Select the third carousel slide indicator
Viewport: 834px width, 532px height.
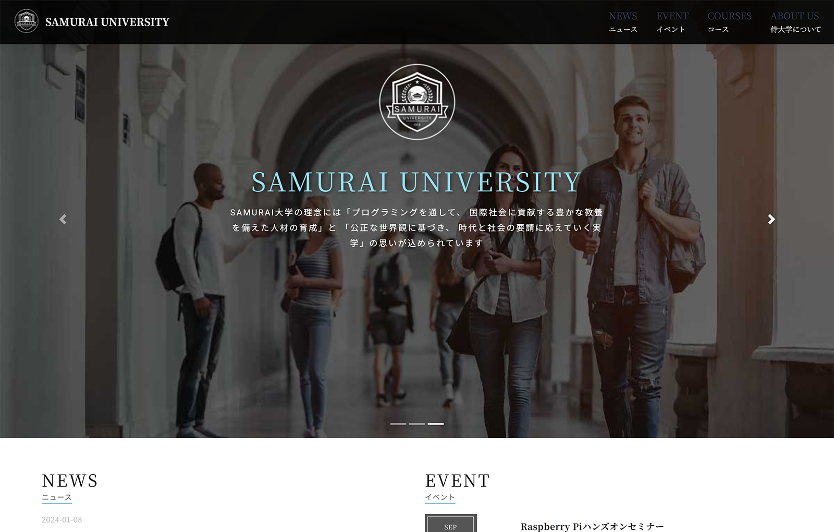(x=436, y=424)
